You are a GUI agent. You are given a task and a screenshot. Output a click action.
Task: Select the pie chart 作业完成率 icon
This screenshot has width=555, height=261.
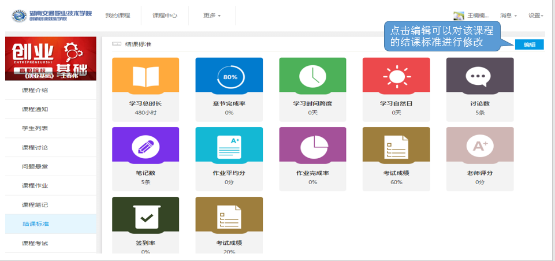[x=312, y=146]
